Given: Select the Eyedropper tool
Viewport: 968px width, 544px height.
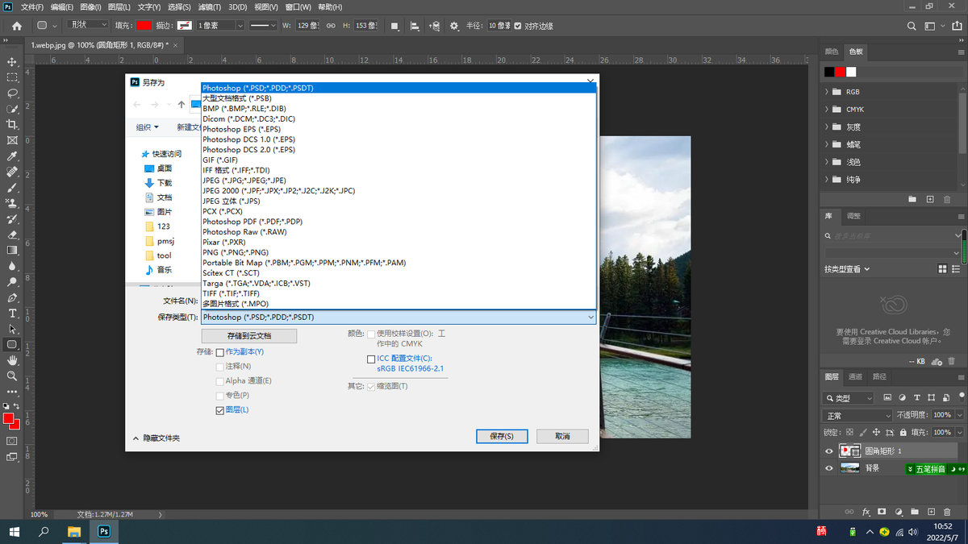Looking at the screenshot, I should coord(12,156).
